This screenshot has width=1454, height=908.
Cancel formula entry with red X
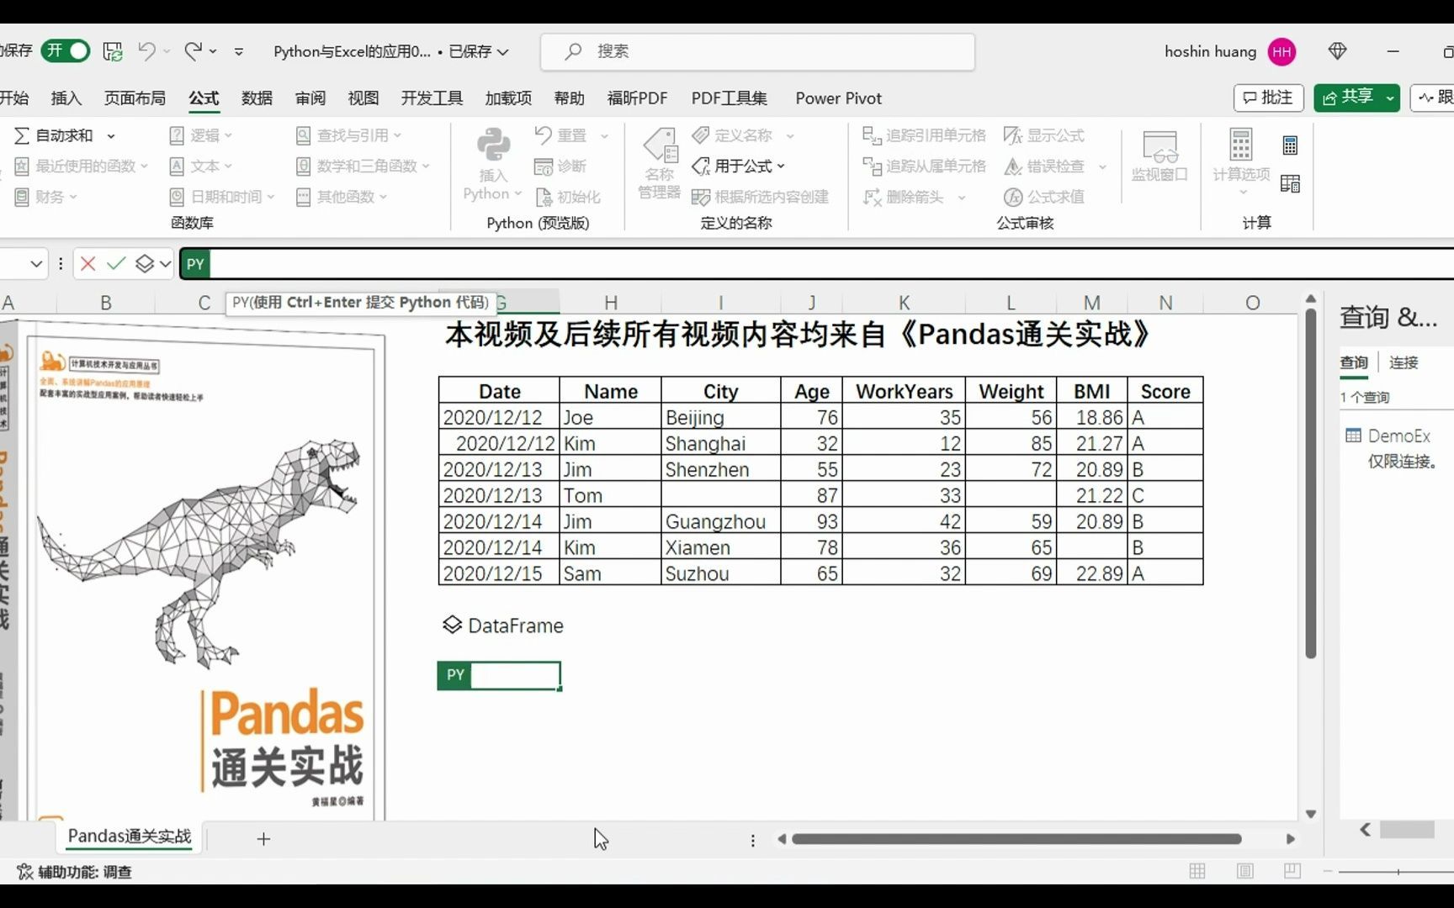88,264
